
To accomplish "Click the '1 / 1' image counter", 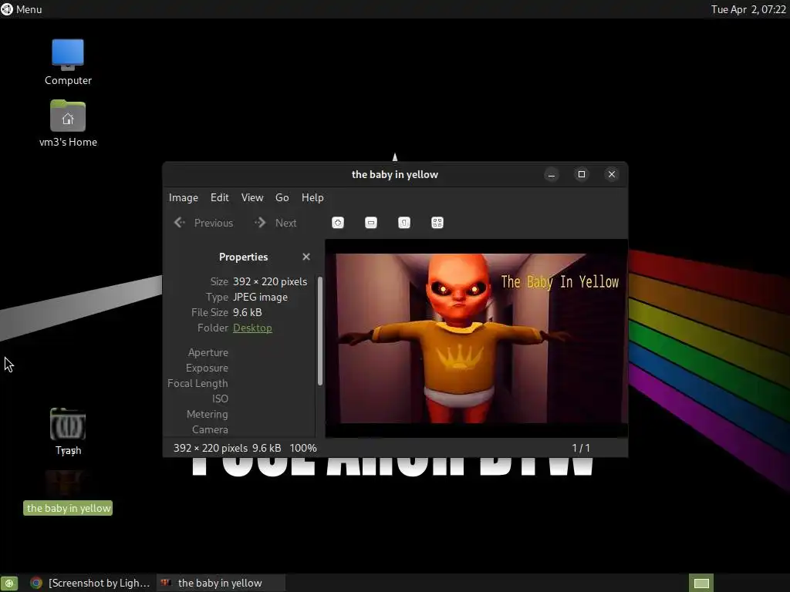I will coord(581,448).
